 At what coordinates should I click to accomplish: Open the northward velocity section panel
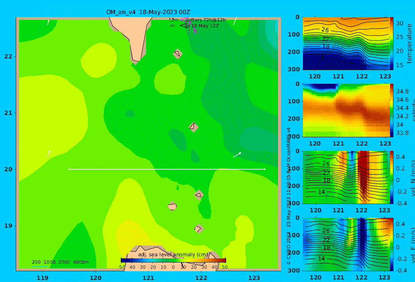[x=346, y=177]
